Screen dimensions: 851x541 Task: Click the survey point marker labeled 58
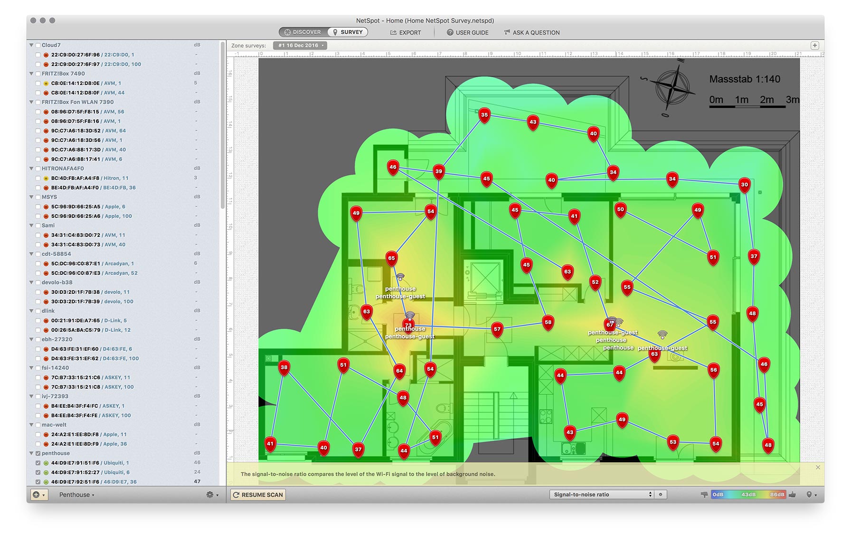tap(548, 323)
